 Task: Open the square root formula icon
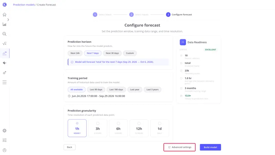click(x=4, y=44)
